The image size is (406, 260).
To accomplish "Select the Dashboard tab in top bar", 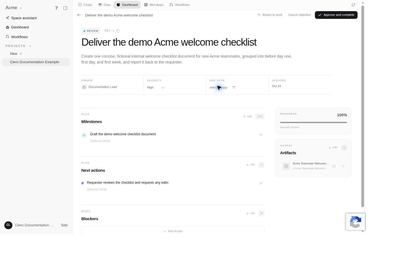I will point(127,5).
